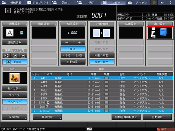Select right-facing original direction icon

[15, 56]
